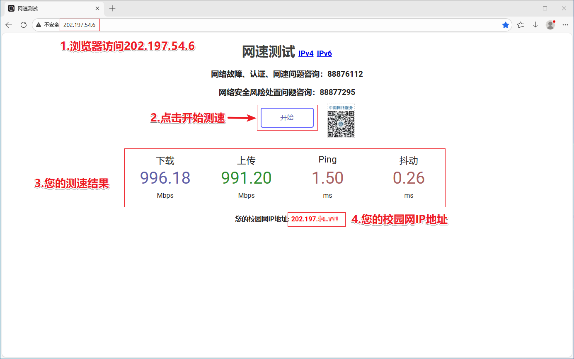The height and width of the screenshot is (359, 574).
Task: Select the 网速测试 browser tab
Action: pyautogui.click(x=50, y=8)
